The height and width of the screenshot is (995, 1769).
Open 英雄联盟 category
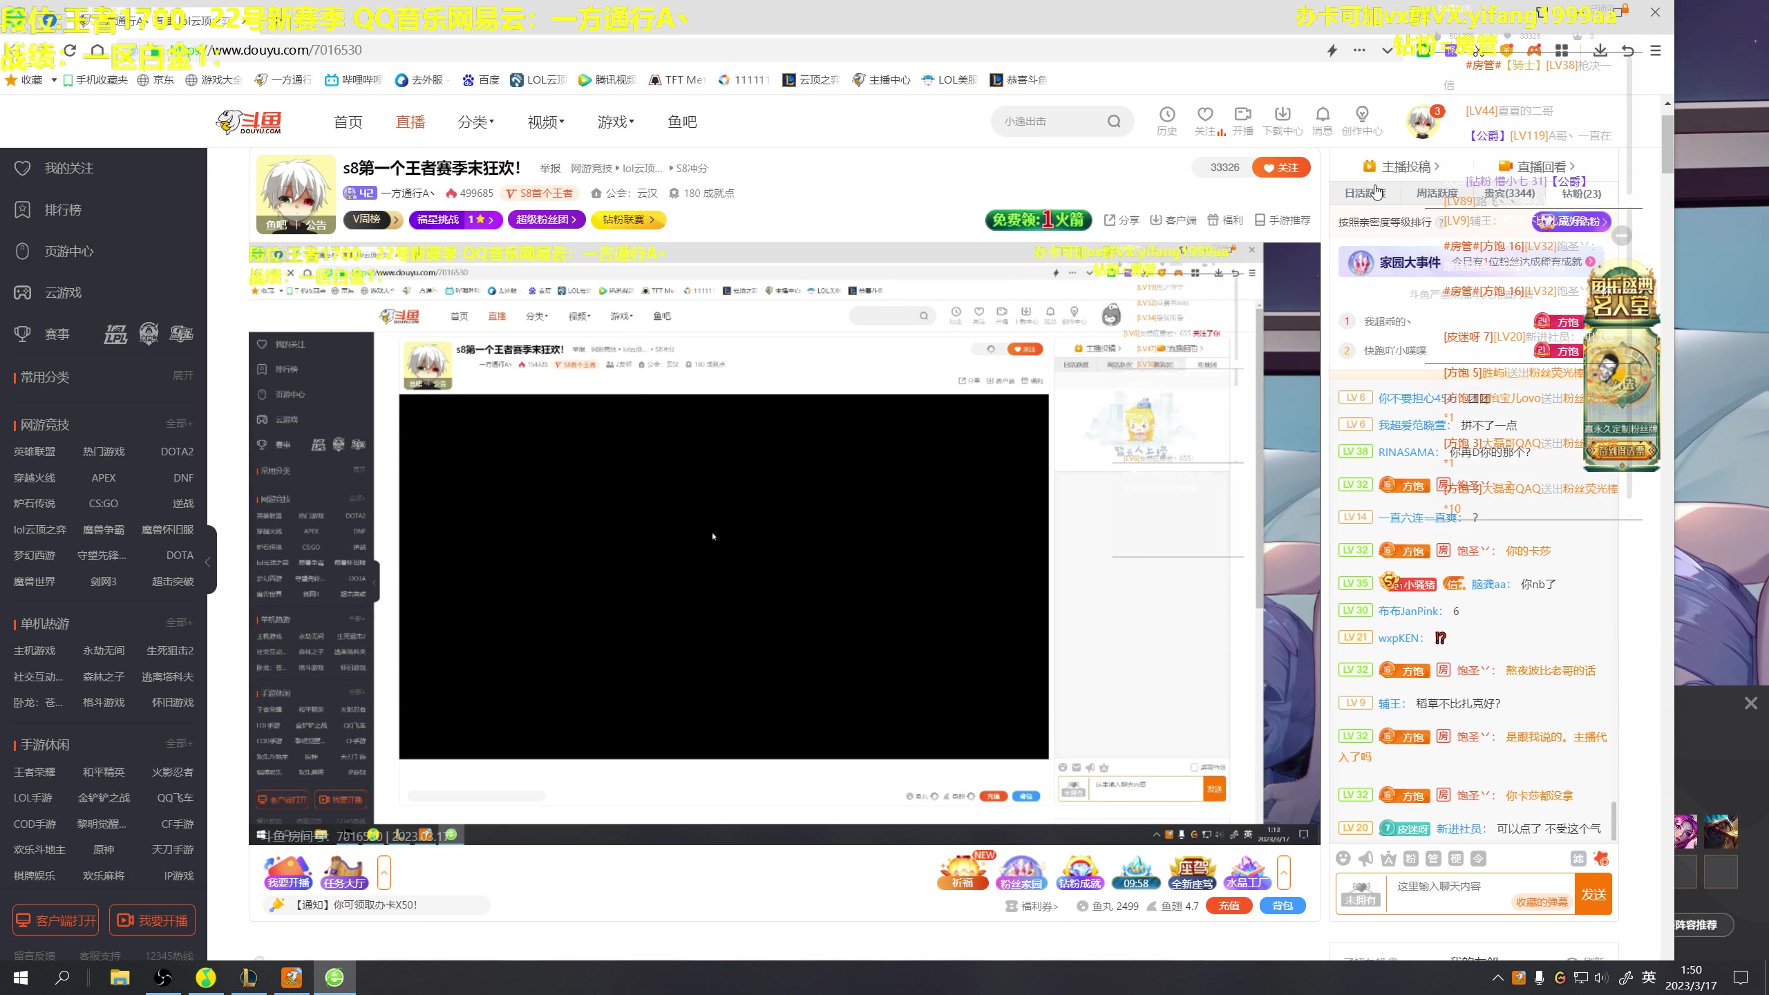coord(35,451)
